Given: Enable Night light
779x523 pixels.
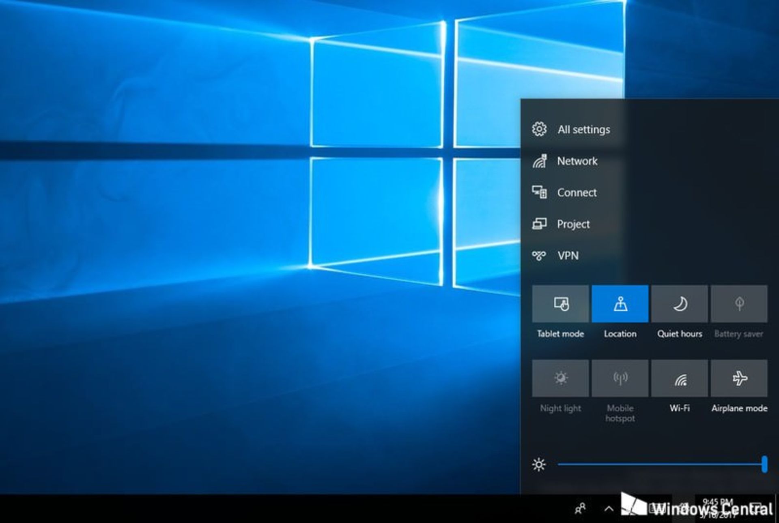Looking at the screenshot, I should [x=560, y=378].
